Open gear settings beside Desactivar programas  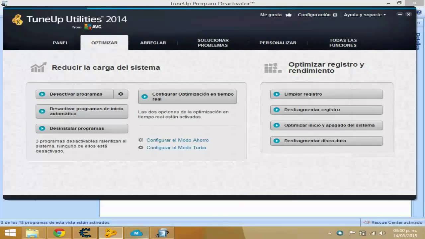[x=121, y=94]
